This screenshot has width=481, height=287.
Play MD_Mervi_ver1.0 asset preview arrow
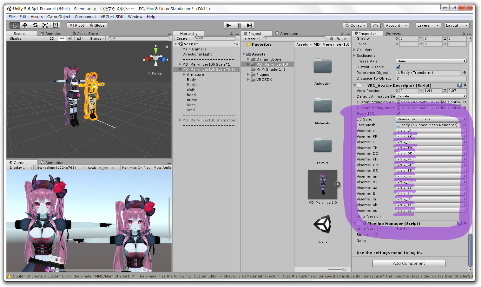[338, 184]
